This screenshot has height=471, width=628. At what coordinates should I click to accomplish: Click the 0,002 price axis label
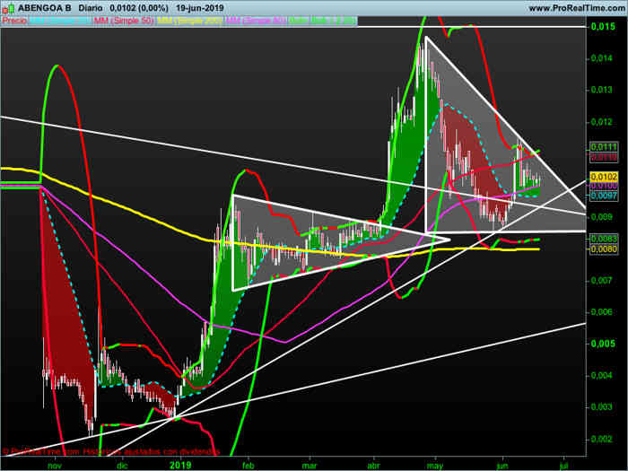[x=602, y=439]
